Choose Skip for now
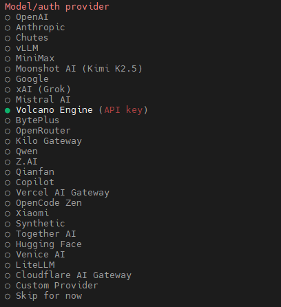The width and height of the screenshot is (281, 307). [x=43, y=296]
